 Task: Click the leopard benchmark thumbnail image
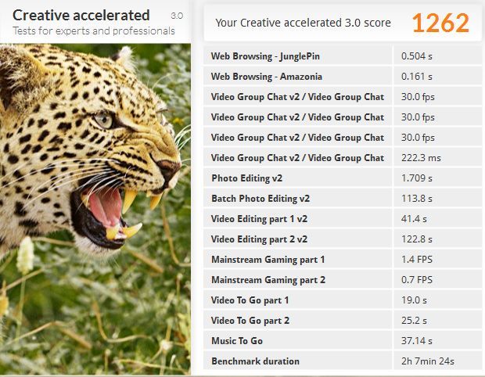pyautogui.click(x=95, y=209)
